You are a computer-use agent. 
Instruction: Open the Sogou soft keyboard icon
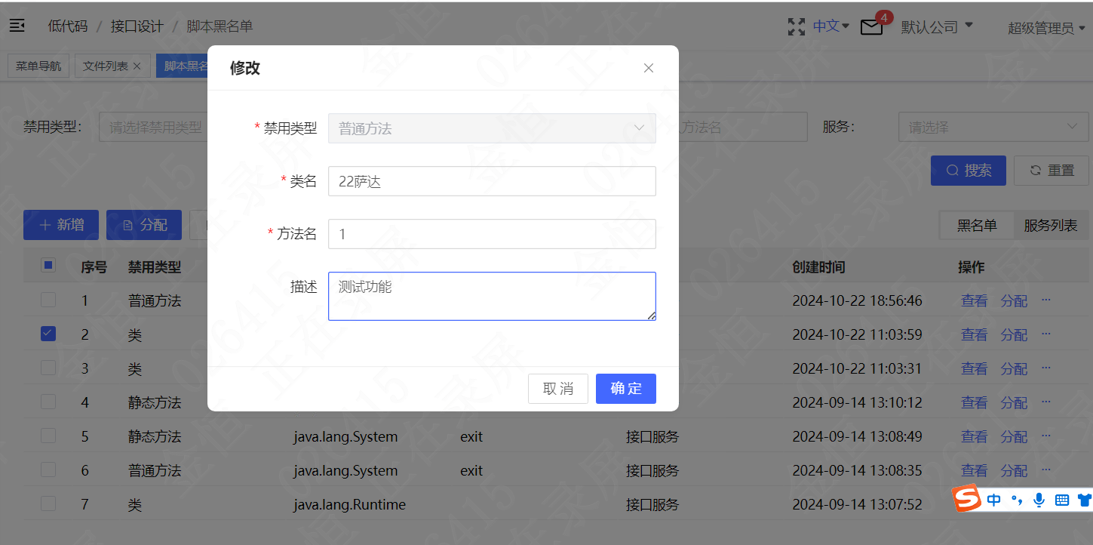pyautogui.click(x=1061, y=499)
